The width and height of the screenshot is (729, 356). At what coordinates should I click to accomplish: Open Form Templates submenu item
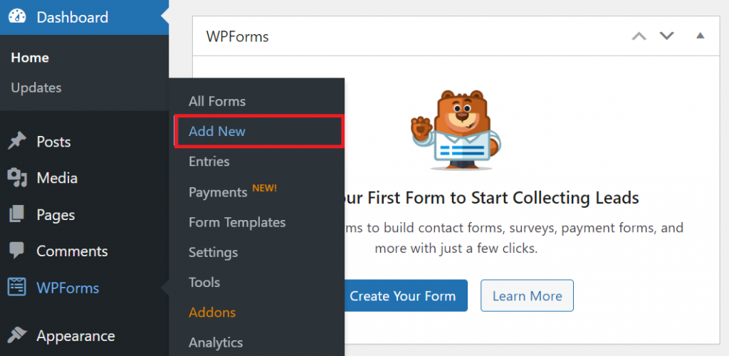(x=237, y=222)
